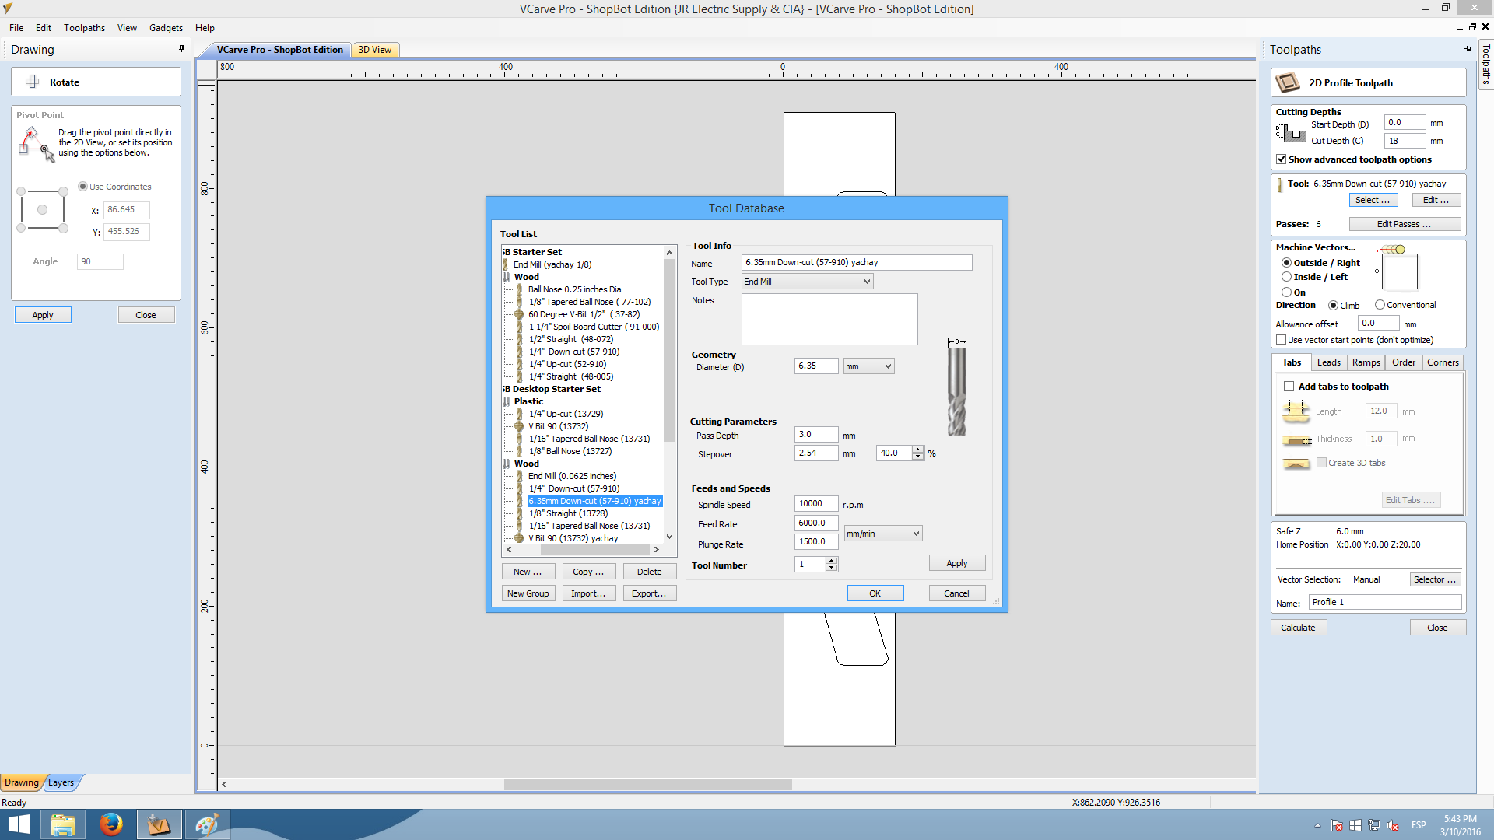Click the Machine Vectors outside diagram icon

pyautogui.click(x=1398, y=268)
